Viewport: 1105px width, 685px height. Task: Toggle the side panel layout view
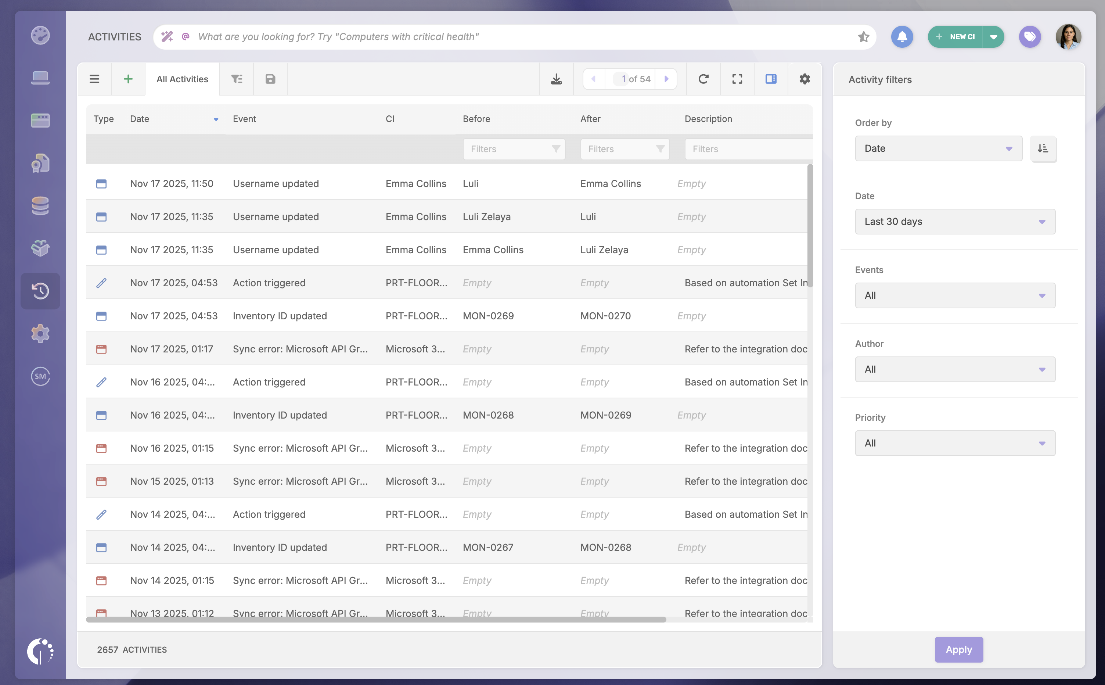770,79
